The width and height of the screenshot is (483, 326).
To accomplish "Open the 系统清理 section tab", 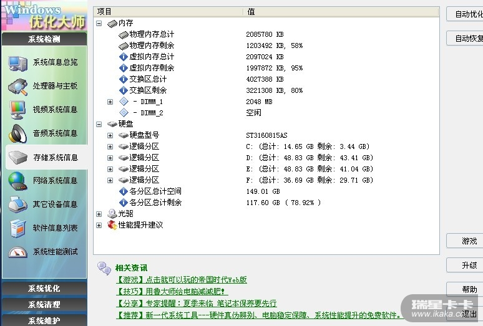I will tap(44, 304).
